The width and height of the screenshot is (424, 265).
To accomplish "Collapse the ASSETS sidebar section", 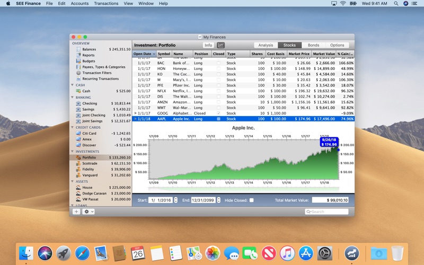I will 72,181.
